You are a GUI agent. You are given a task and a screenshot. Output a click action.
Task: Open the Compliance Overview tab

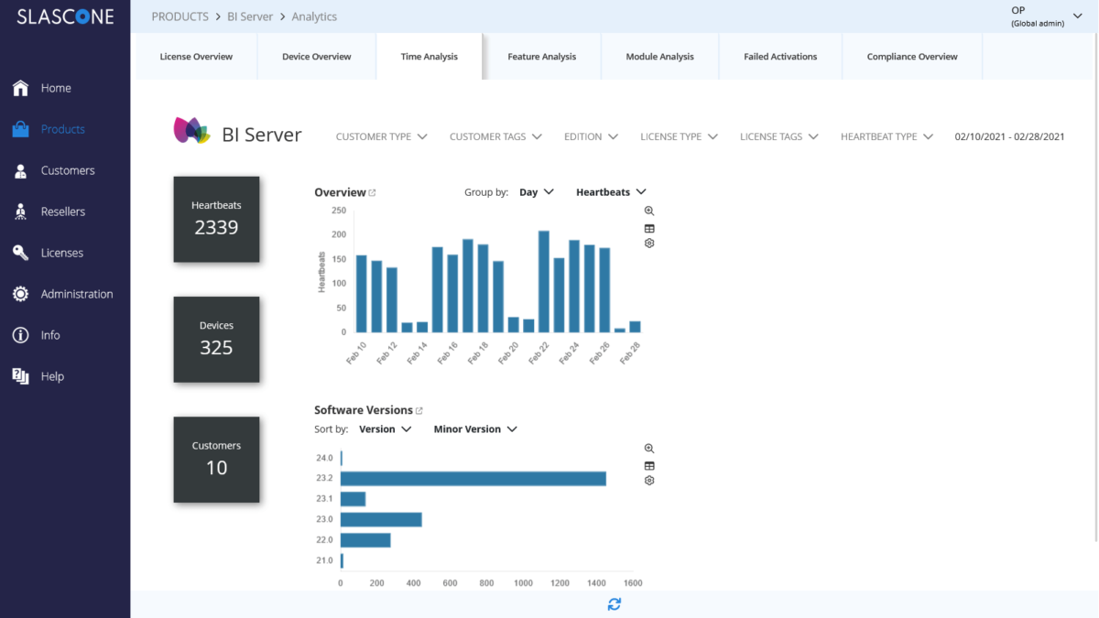(911, 56)
